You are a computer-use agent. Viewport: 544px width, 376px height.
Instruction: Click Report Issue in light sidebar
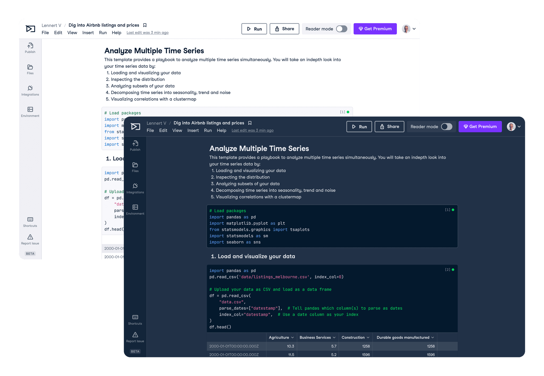[x=30, y=239]
